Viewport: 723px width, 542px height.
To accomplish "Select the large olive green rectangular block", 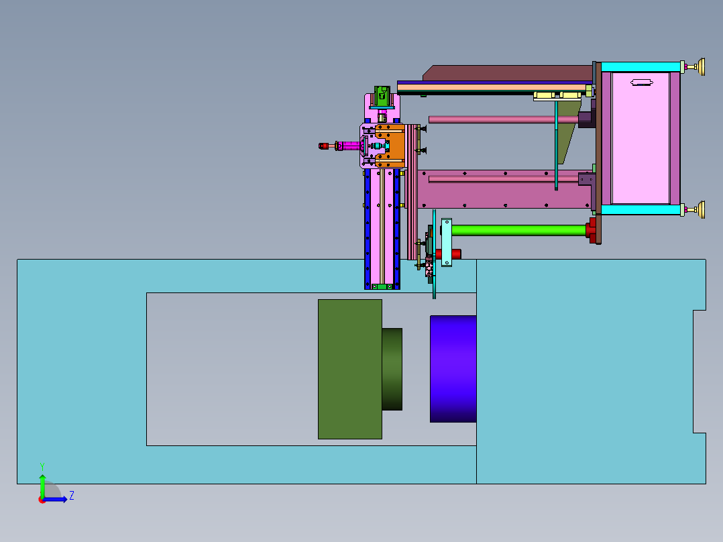I will [x=350, y=369].
